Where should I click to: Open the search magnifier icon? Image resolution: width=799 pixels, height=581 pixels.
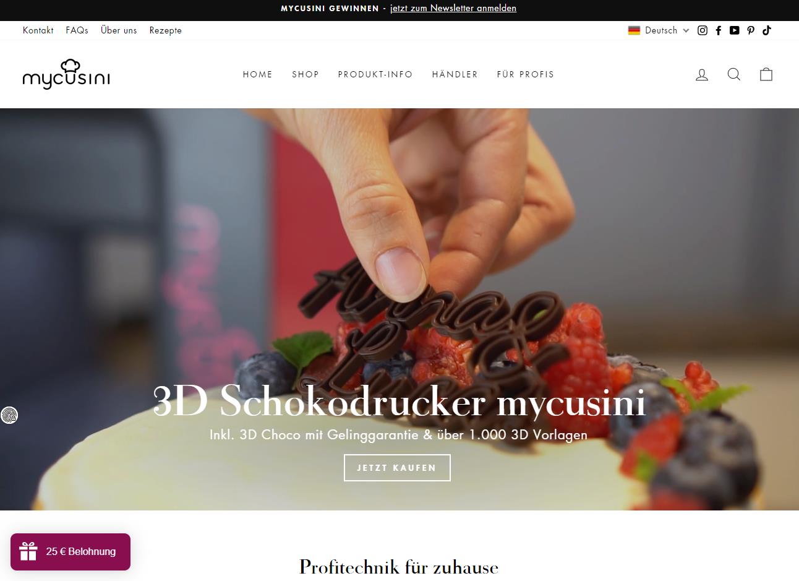[734, 74]
